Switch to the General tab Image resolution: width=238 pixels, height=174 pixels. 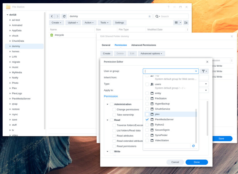pos(106,45)
